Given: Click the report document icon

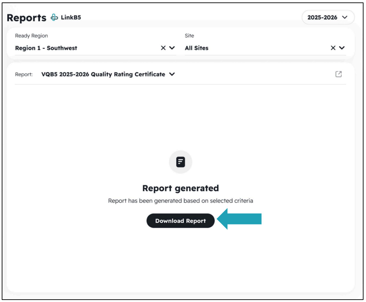Looking at the screenshot, I should pyautogui.click(x=180, y=162).
